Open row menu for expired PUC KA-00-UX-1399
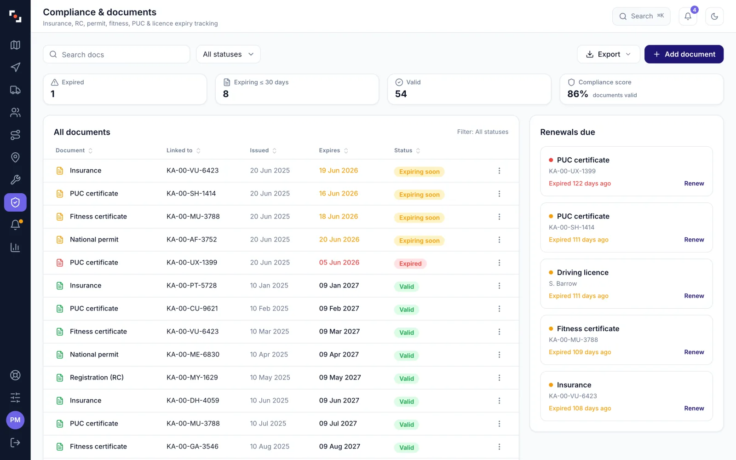The image size is (736, 460). click(x=499, y=263)
